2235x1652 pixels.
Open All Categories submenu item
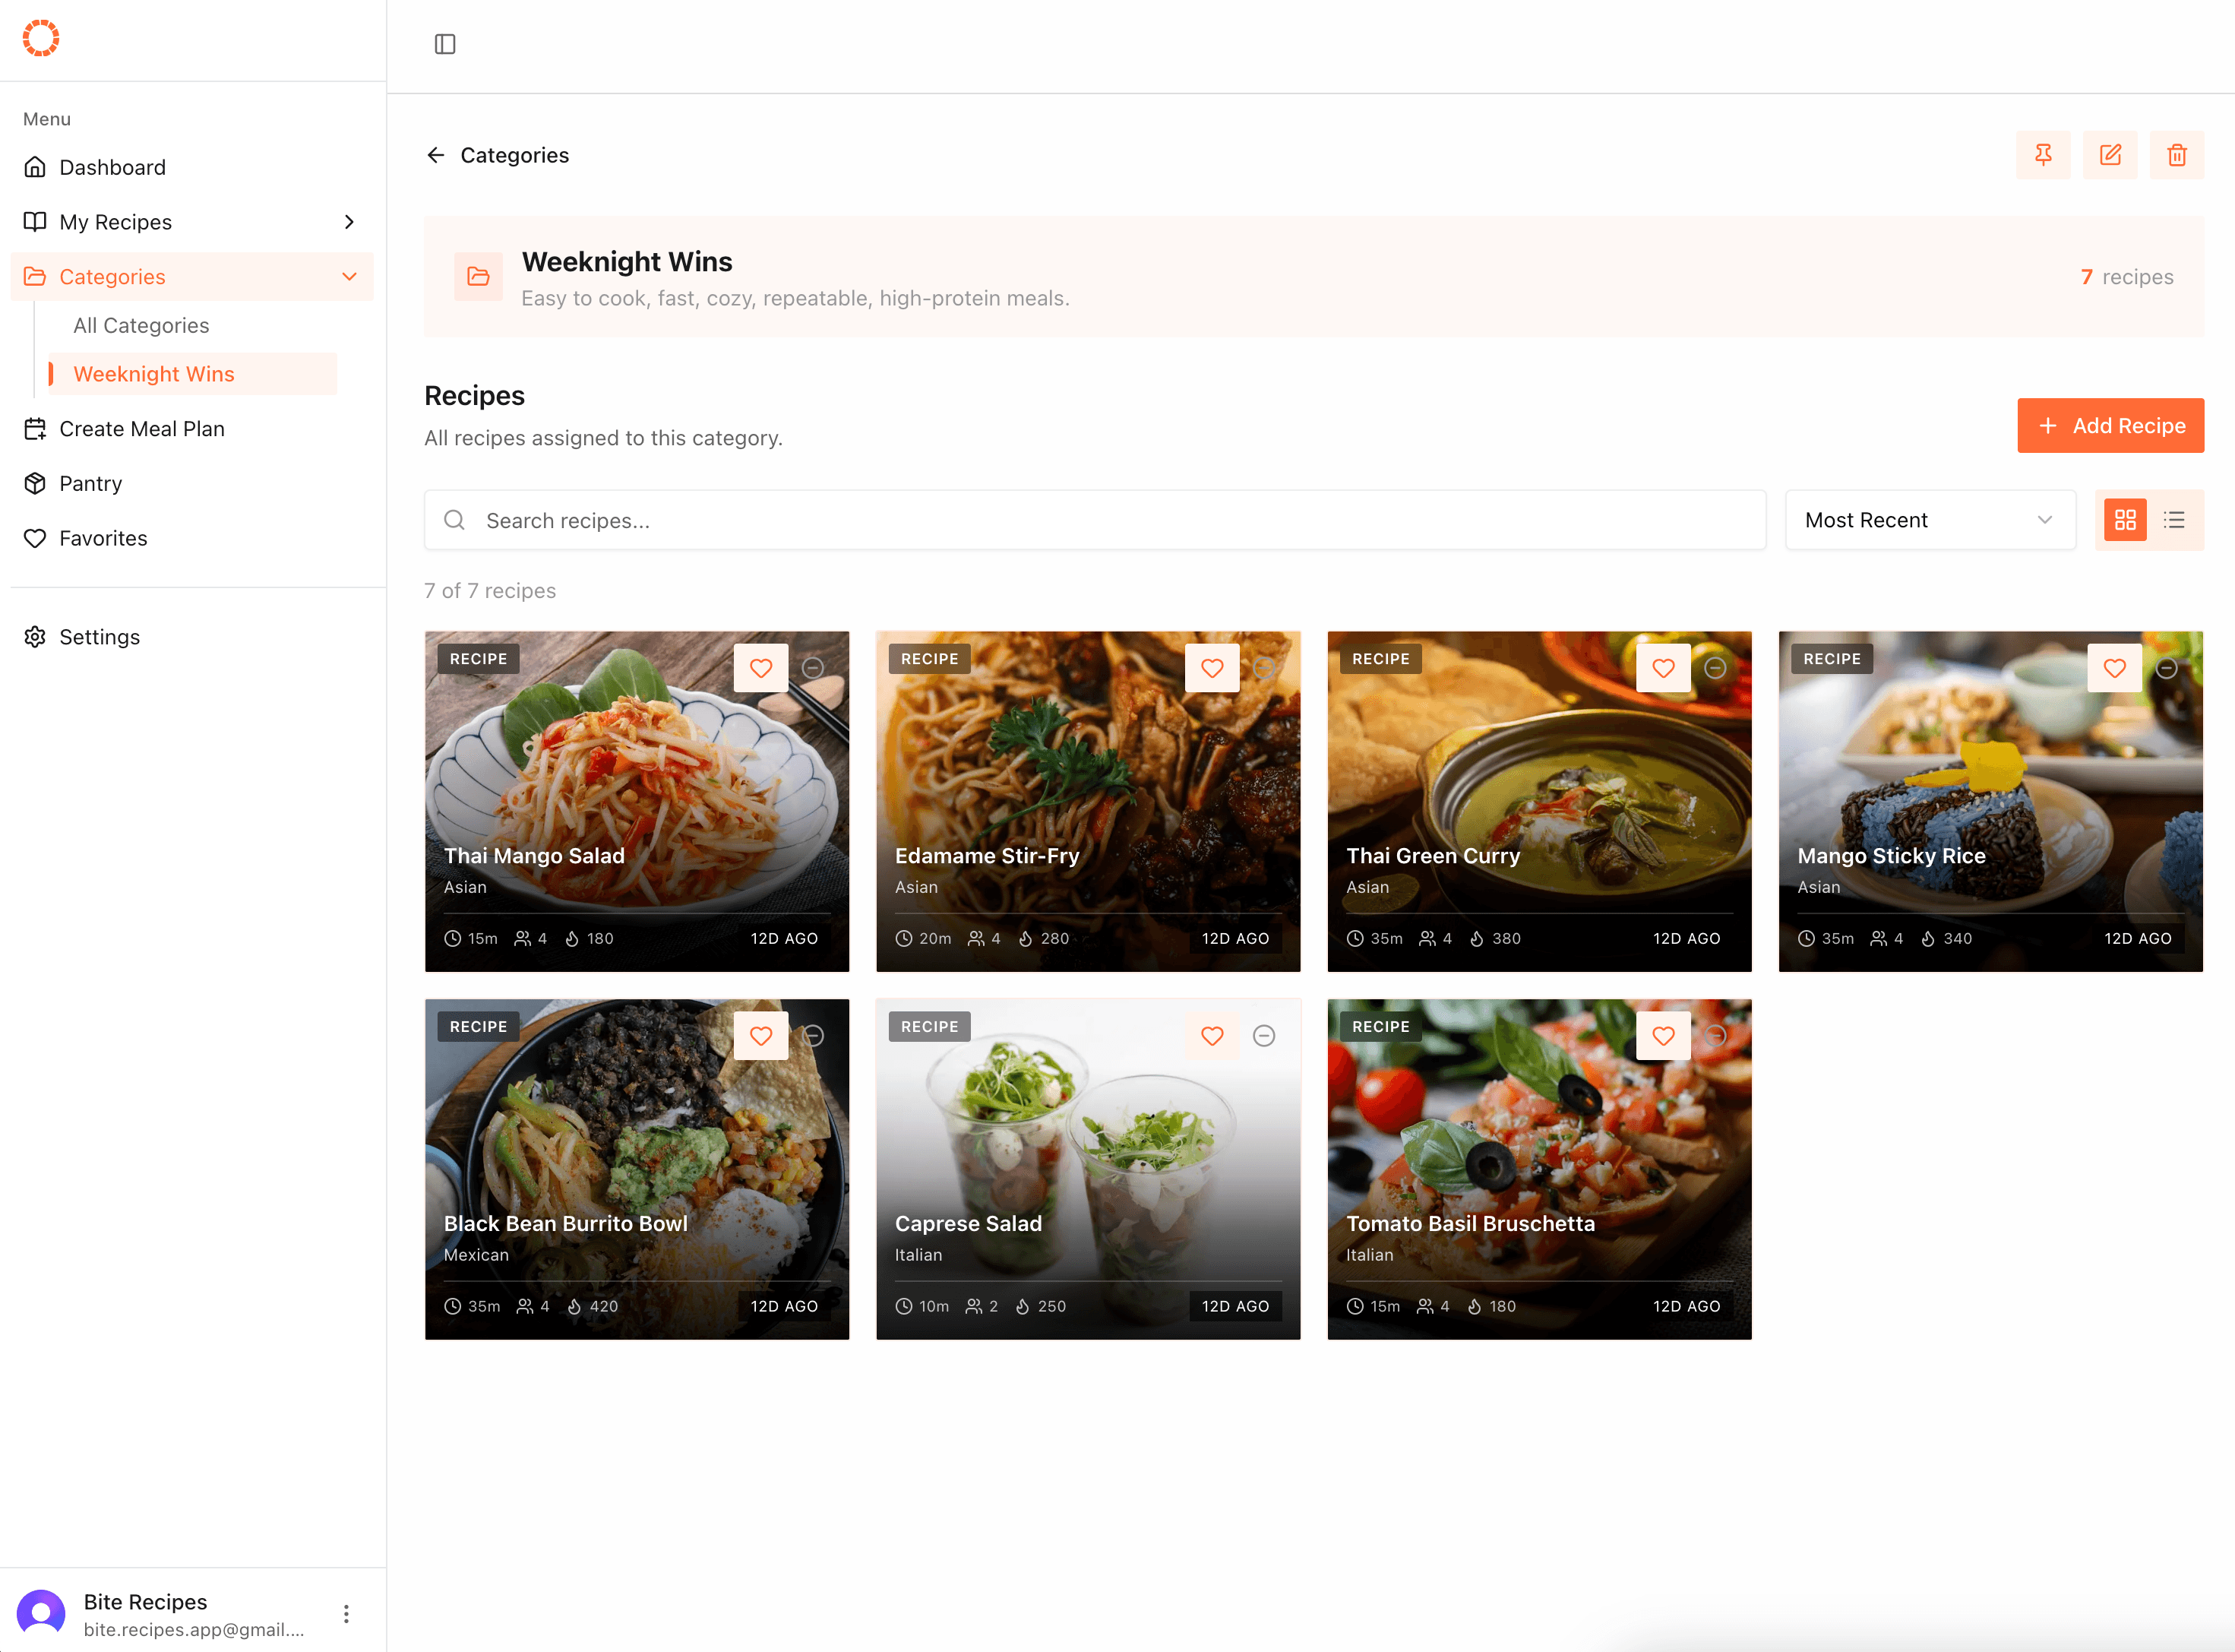click(x=141, y=326)
